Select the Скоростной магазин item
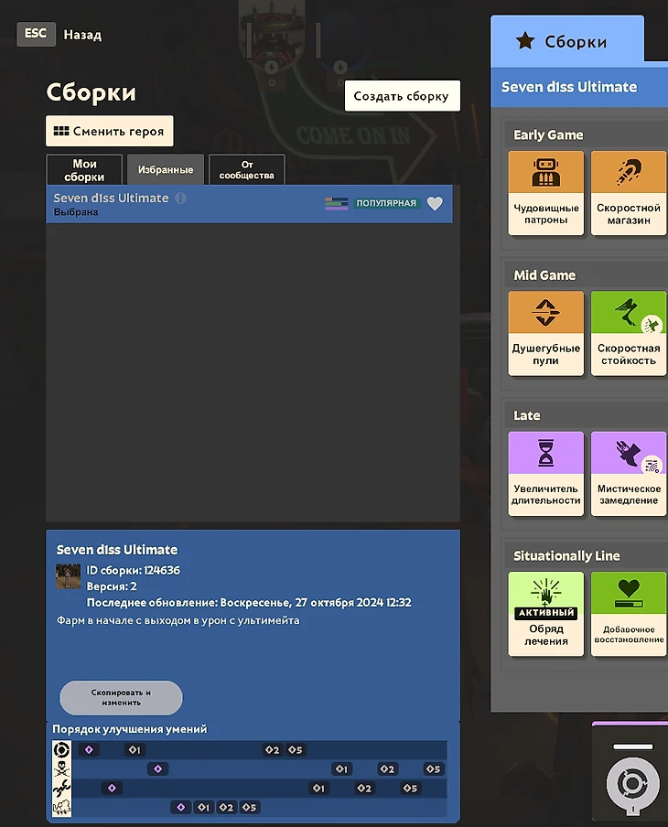The height and width of the screenshot is (827, 668). coord(629,193)
